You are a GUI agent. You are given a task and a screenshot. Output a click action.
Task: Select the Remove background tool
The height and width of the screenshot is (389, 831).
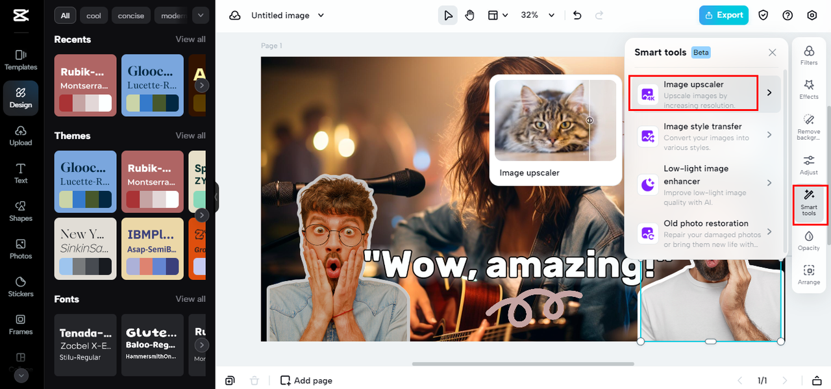(x=809, y=127)
